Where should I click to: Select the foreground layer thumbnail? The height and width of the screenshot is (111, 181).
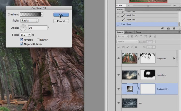tap(130, 58)
